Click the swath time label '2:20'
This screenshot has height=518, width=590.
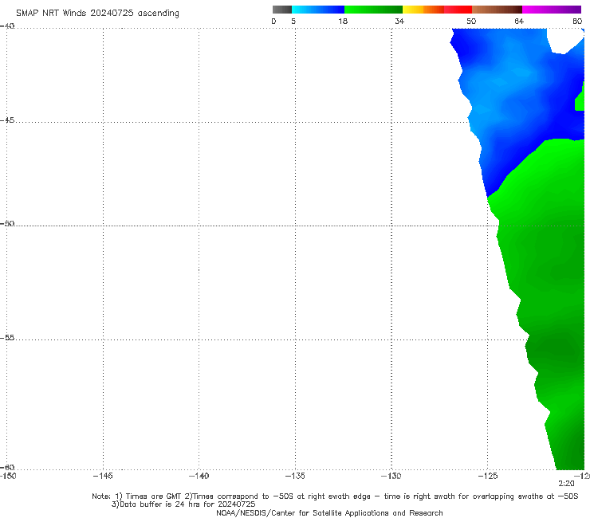[x=566, y=484]
